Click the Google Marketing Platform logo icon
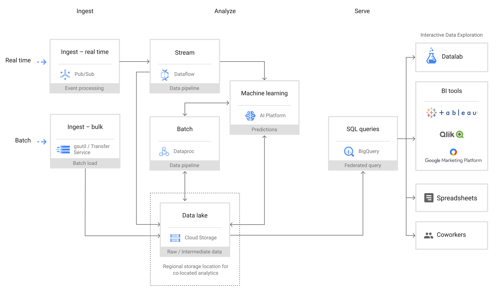Screen dimensions: 499x290 [x=453, y=152]
